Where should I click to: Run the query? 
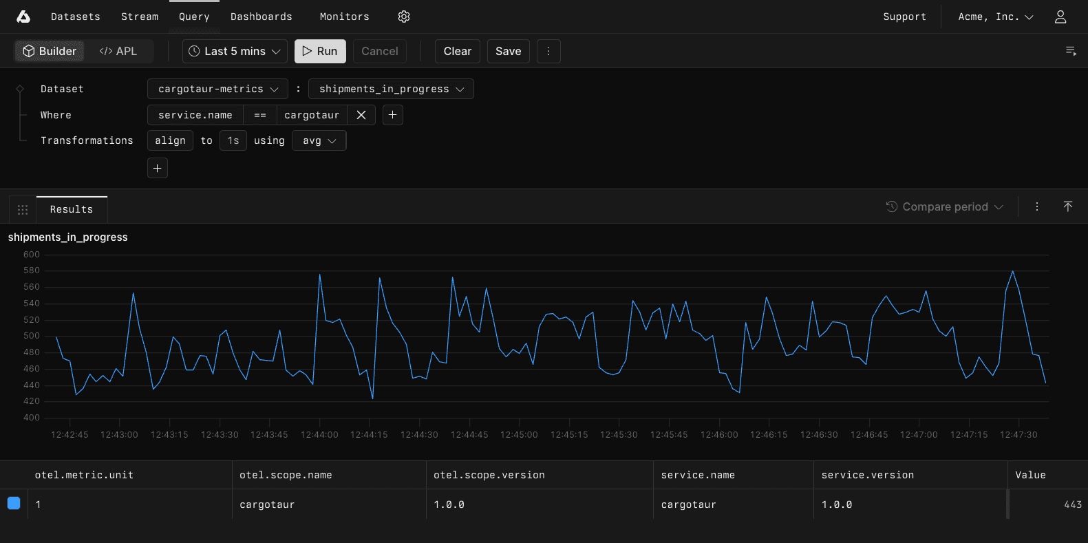click(x=320, y=51)
